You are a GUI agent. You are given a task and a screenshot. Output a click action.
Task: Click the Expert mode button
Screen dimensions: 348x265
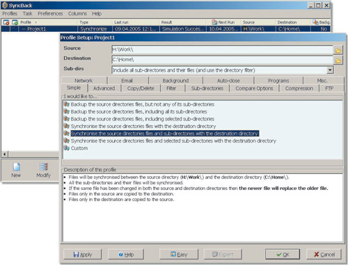coord(223,255)
